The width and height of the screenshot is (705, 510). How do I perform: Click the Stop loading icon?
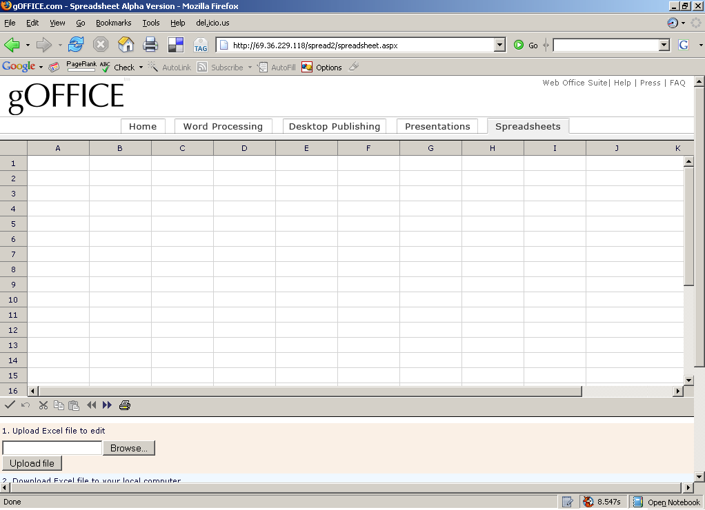101,45
